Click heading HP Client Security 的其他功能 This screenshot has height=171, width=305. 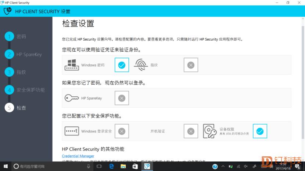(x=93, y=149)
